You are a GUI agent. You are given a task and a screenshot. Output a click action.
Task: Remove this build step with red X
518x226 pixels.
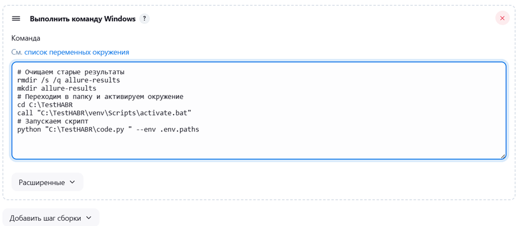502,18
